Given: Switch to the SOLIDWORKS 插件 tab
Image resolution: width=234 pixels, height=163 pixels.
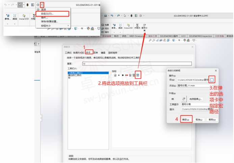Looking at the screenshot, I should [x=169, y=36].
